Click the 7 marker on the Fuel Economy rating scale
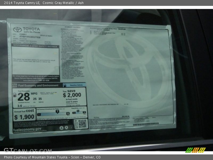 58,111
